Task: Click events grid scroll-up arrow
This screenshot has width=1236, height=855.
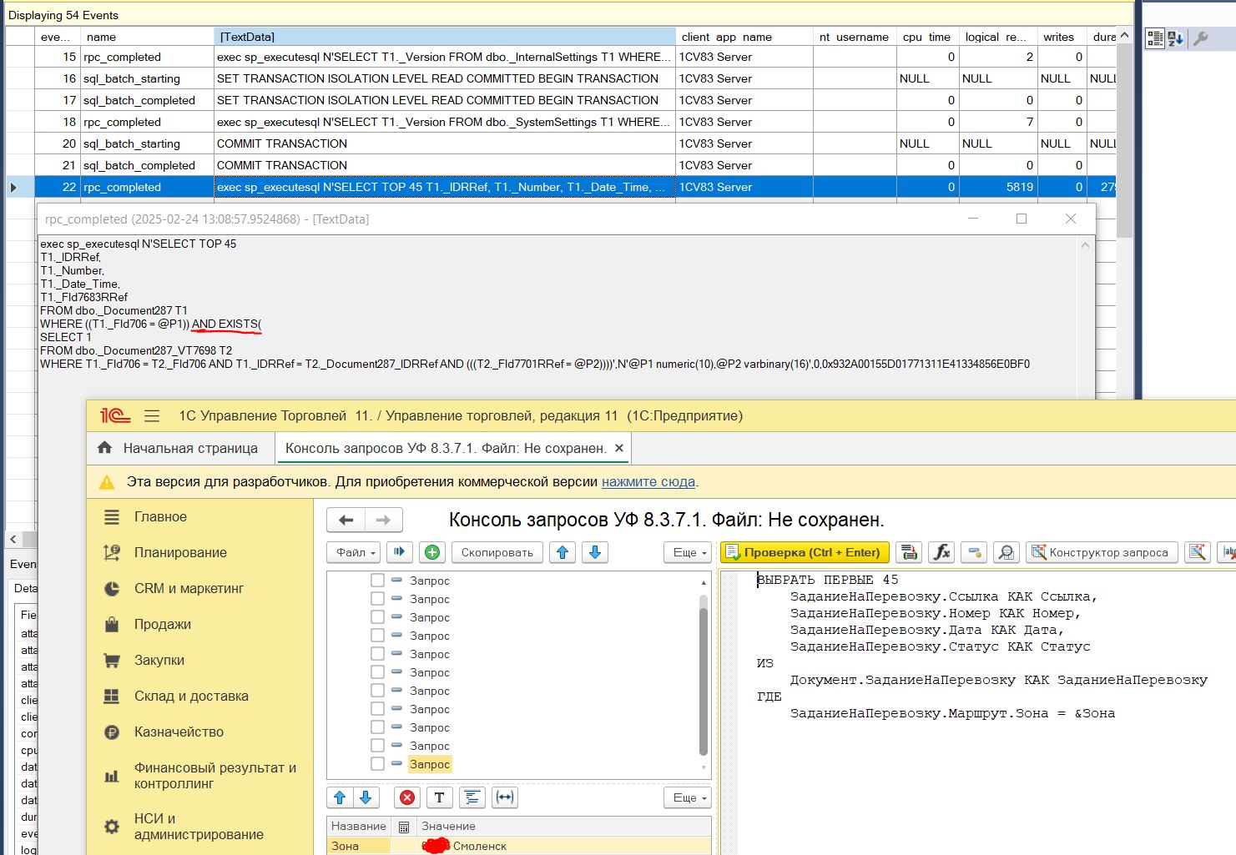Action: pos(1124,36)
